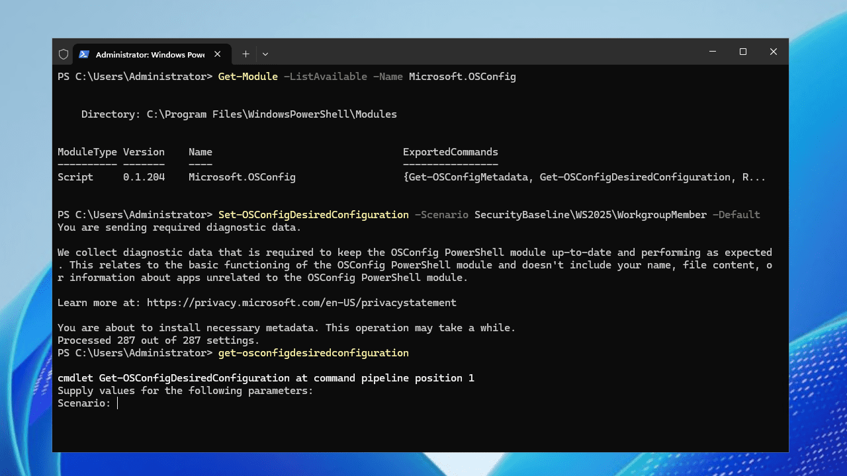Click the PowerShell icon on the tab
Viewport: 847px width, 476px height.
tap(84, 54)
